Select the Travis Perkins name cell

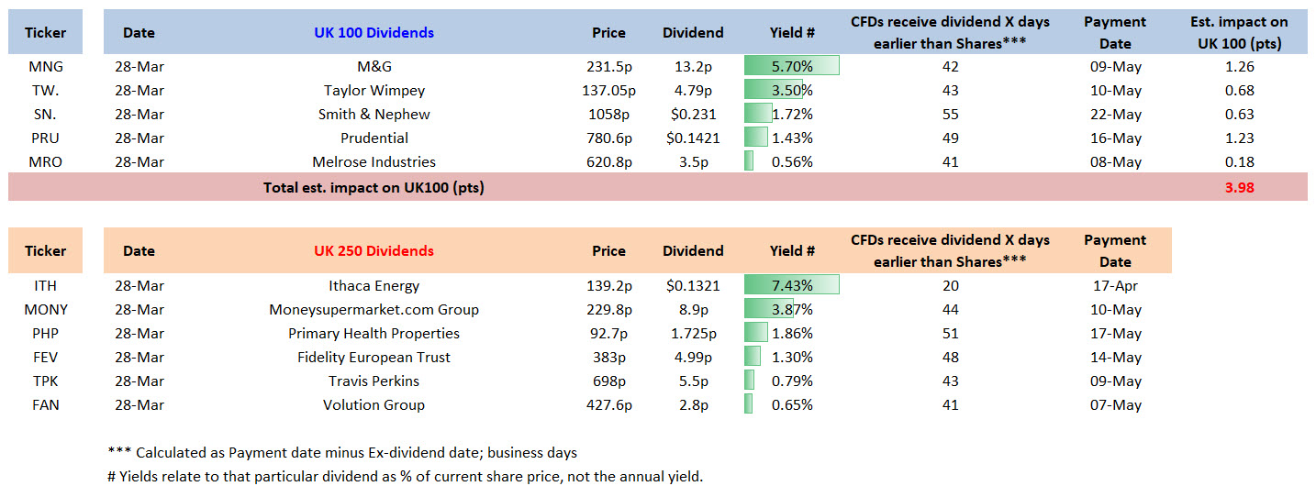pos(374,381)
